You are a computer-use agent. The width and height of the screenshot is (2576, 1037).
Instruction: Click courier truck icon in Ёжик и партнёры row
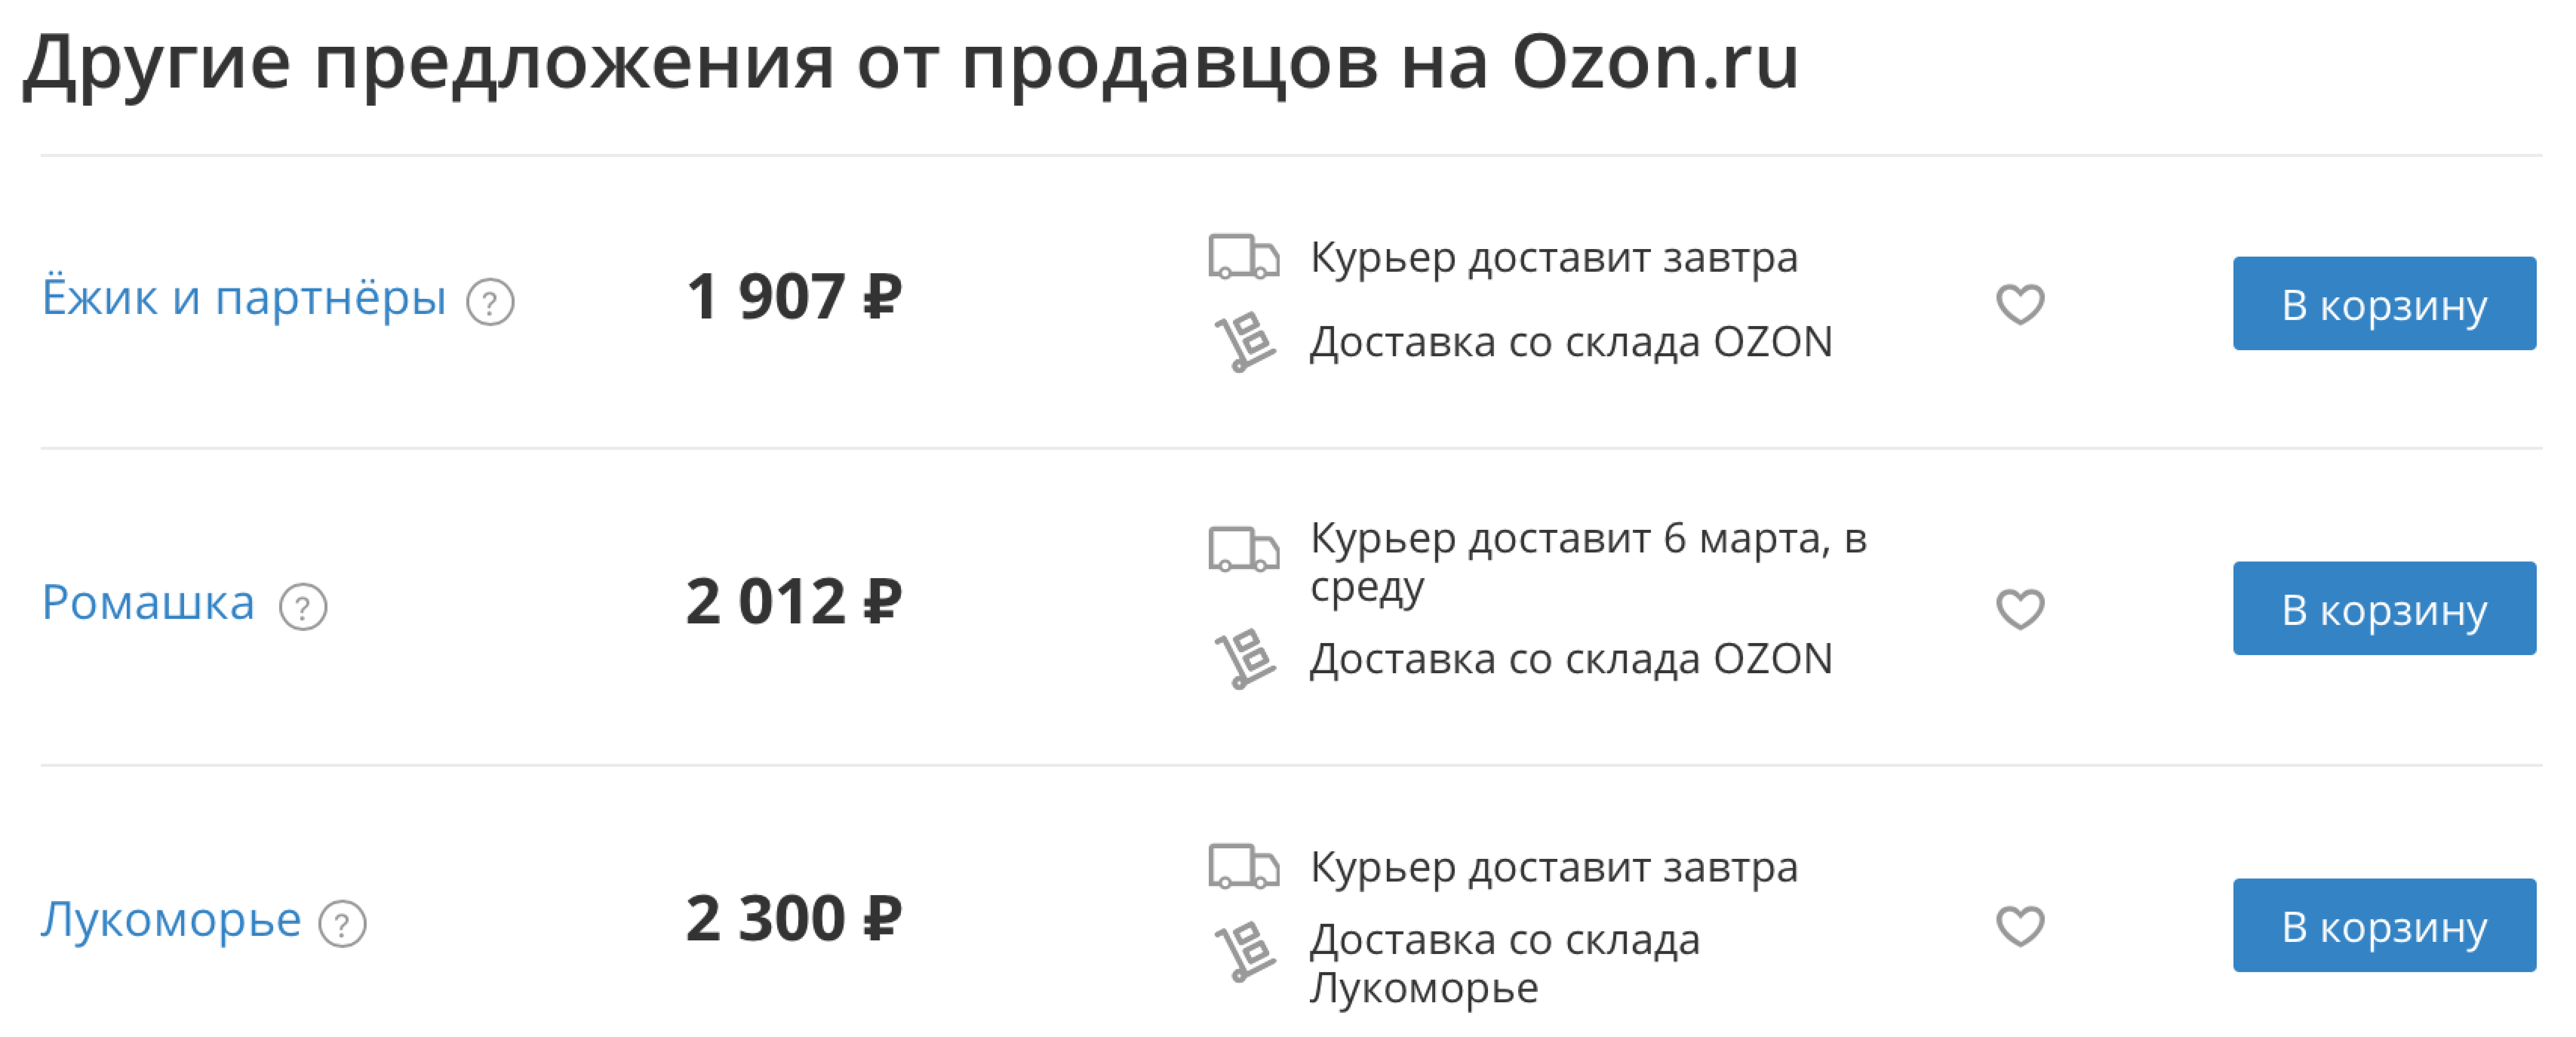tap(1243, 257)
